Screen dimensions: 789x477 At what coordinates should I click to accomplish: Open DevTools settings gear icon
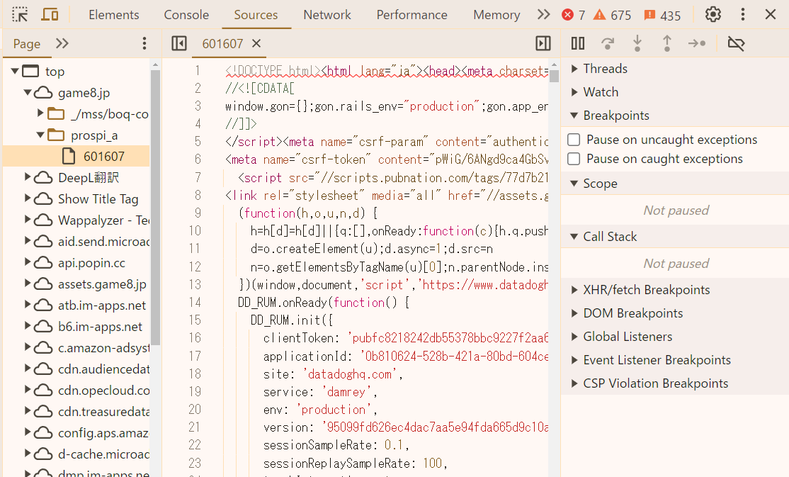[713, 13]
